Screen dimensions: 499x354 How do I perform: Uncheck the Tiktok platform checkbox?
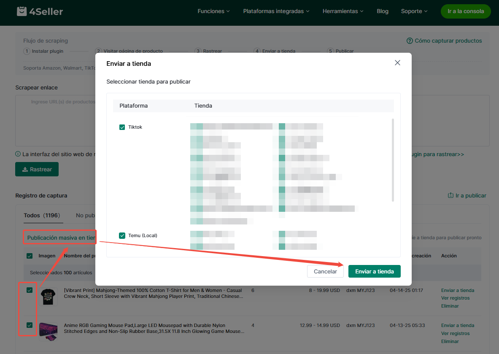(x=122, y=127)
